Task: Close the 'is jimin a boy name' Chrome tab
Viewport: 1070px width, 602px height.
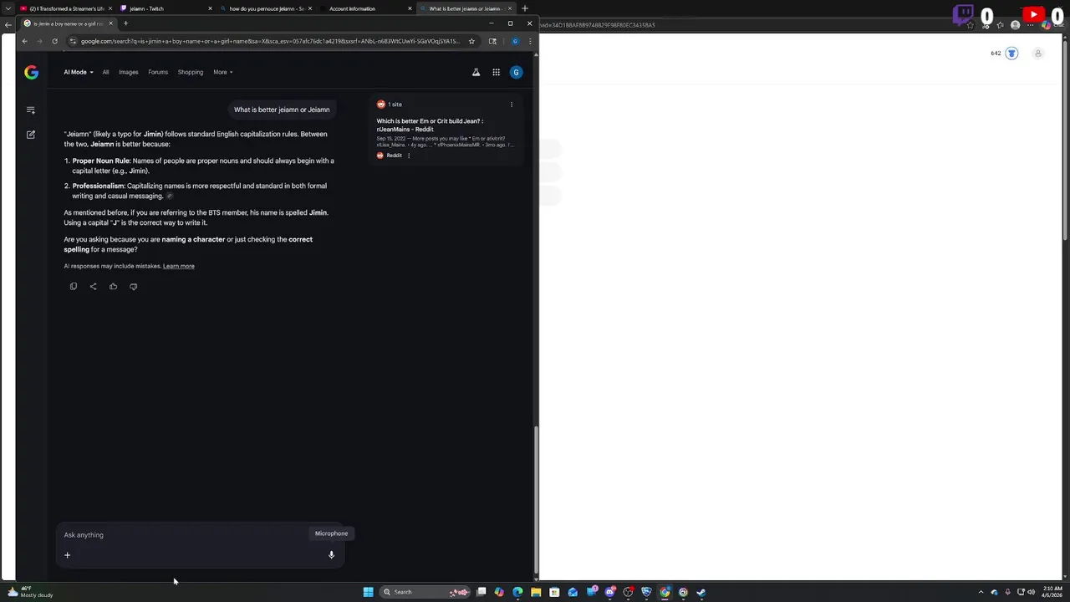Action: [x=110, y=23]
